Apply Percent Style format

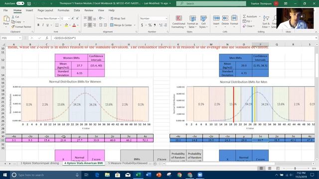point(150,25)
